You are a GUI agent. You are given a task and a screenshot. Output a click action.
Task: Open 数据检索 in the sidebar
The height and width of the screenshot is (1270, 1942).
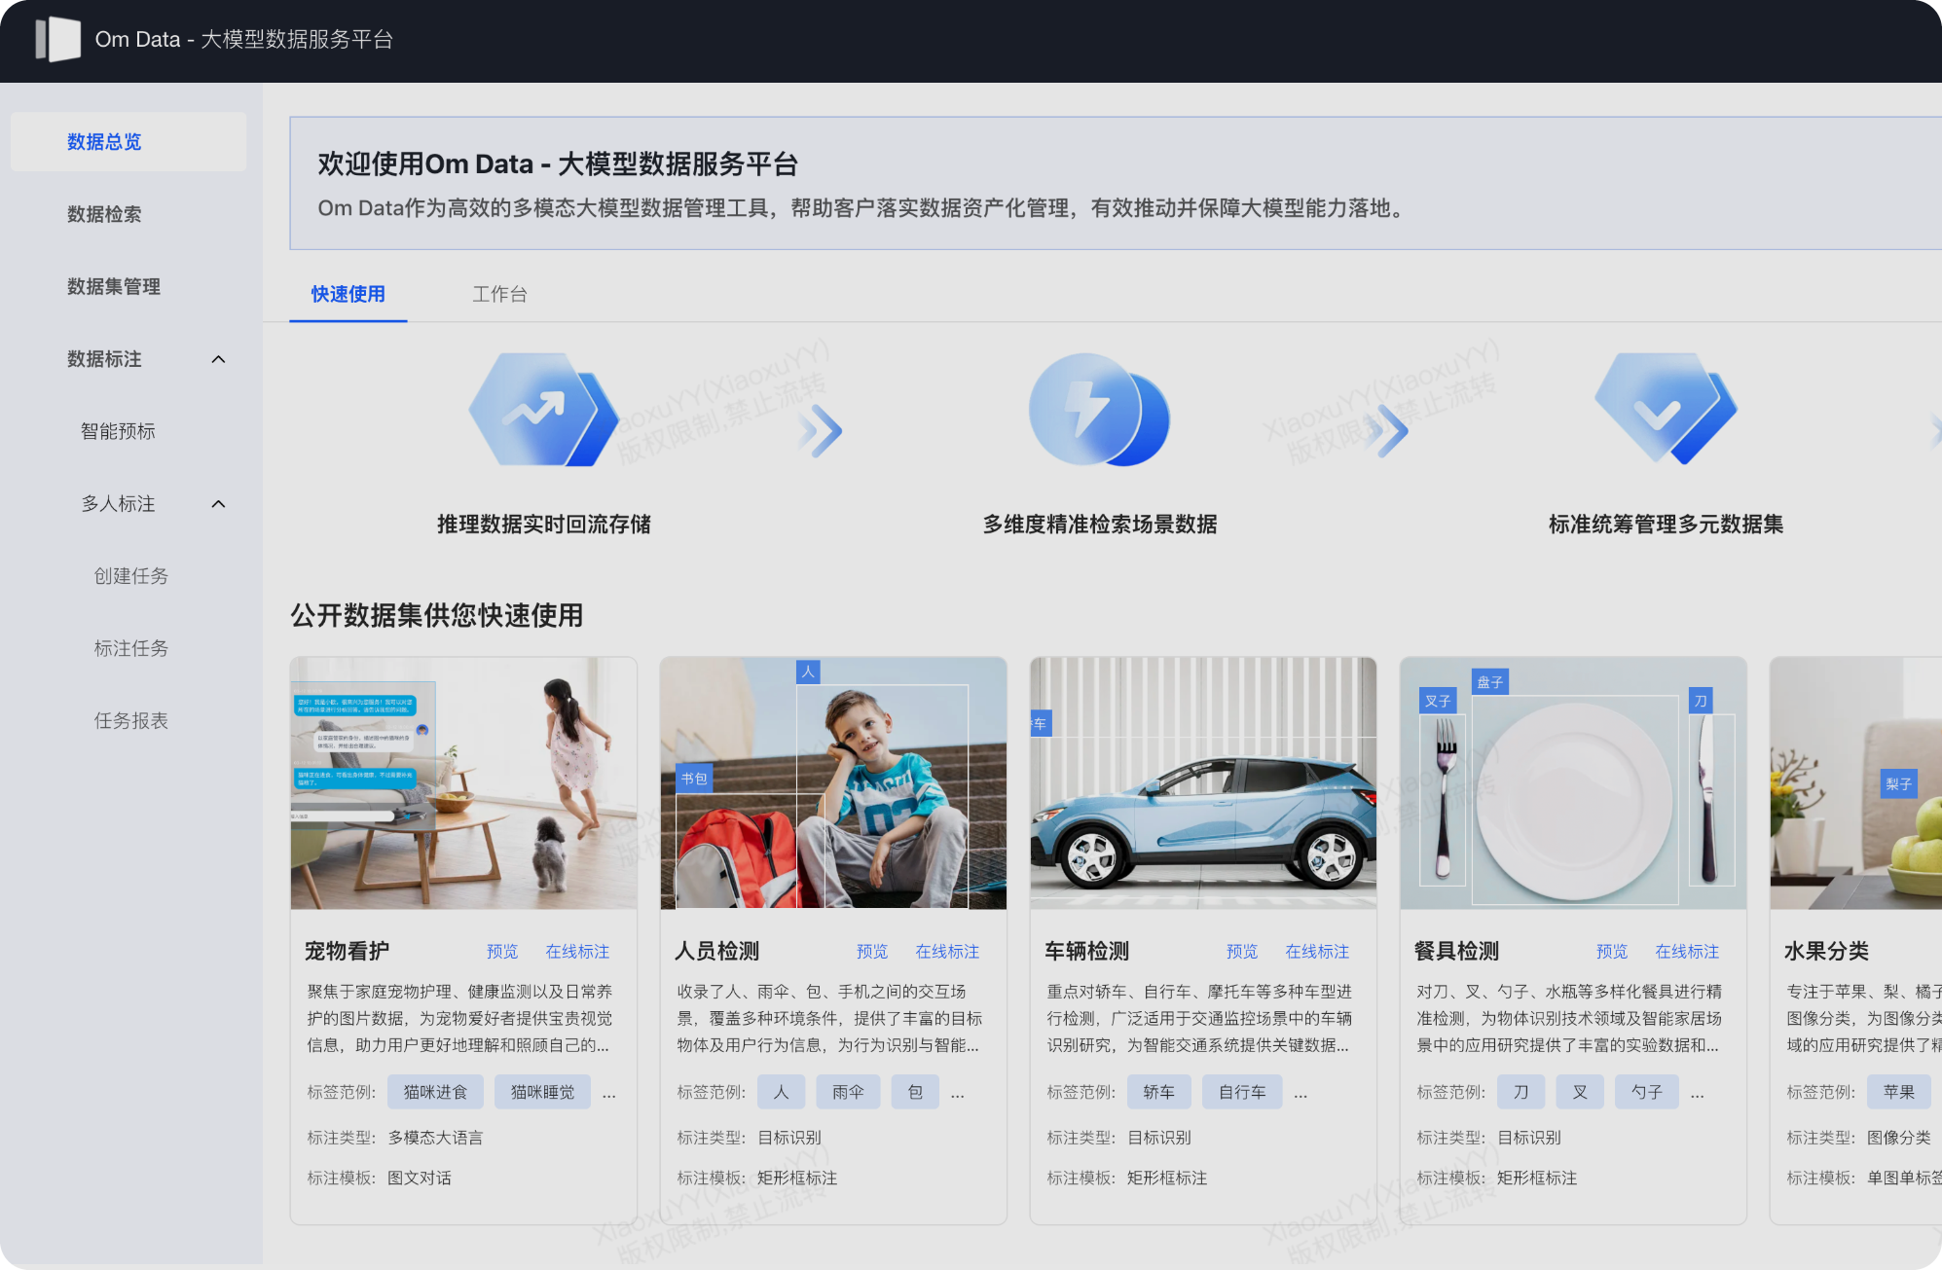point(104,214)
